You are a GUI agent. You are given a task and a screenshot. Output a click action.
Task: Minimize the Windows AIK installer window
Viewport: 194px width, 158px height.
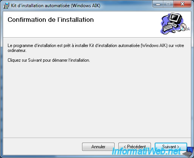158,4
